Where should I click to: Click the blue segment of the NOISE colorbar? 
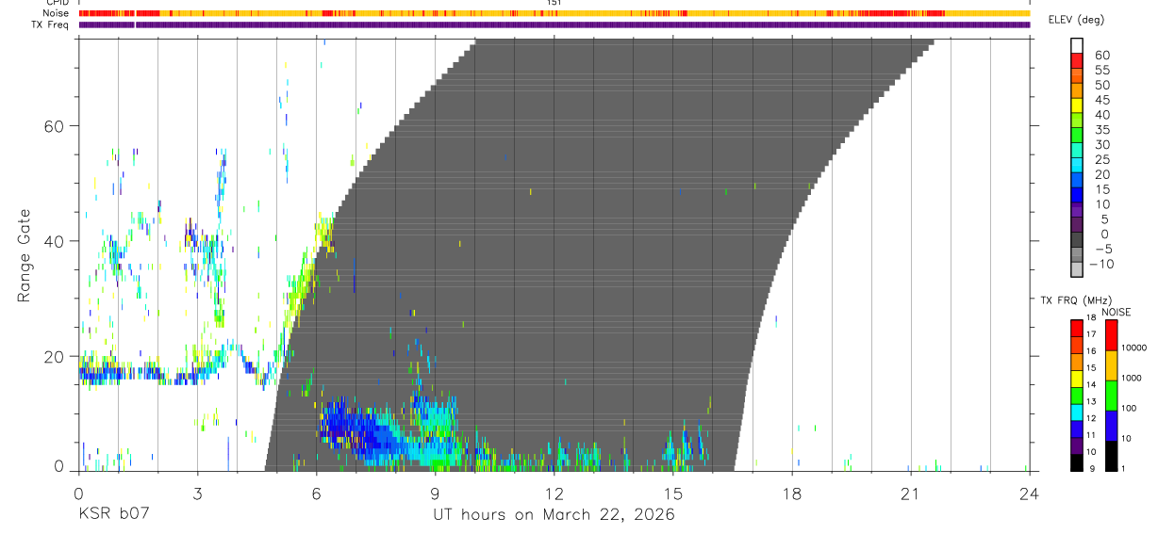1111,426
